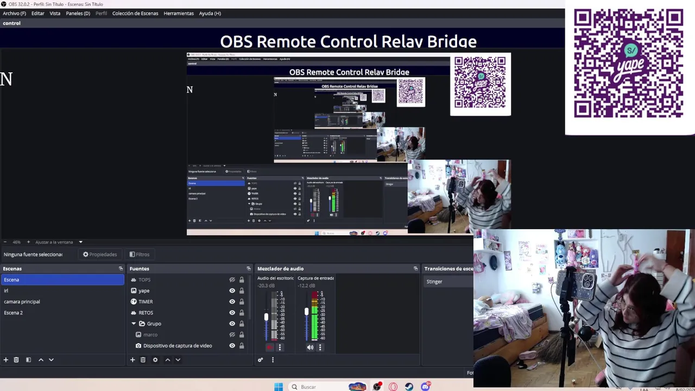Screen dimensions: 695x391
Task: Toggle lock on Grupo source
Action: (x=242, y=324)
